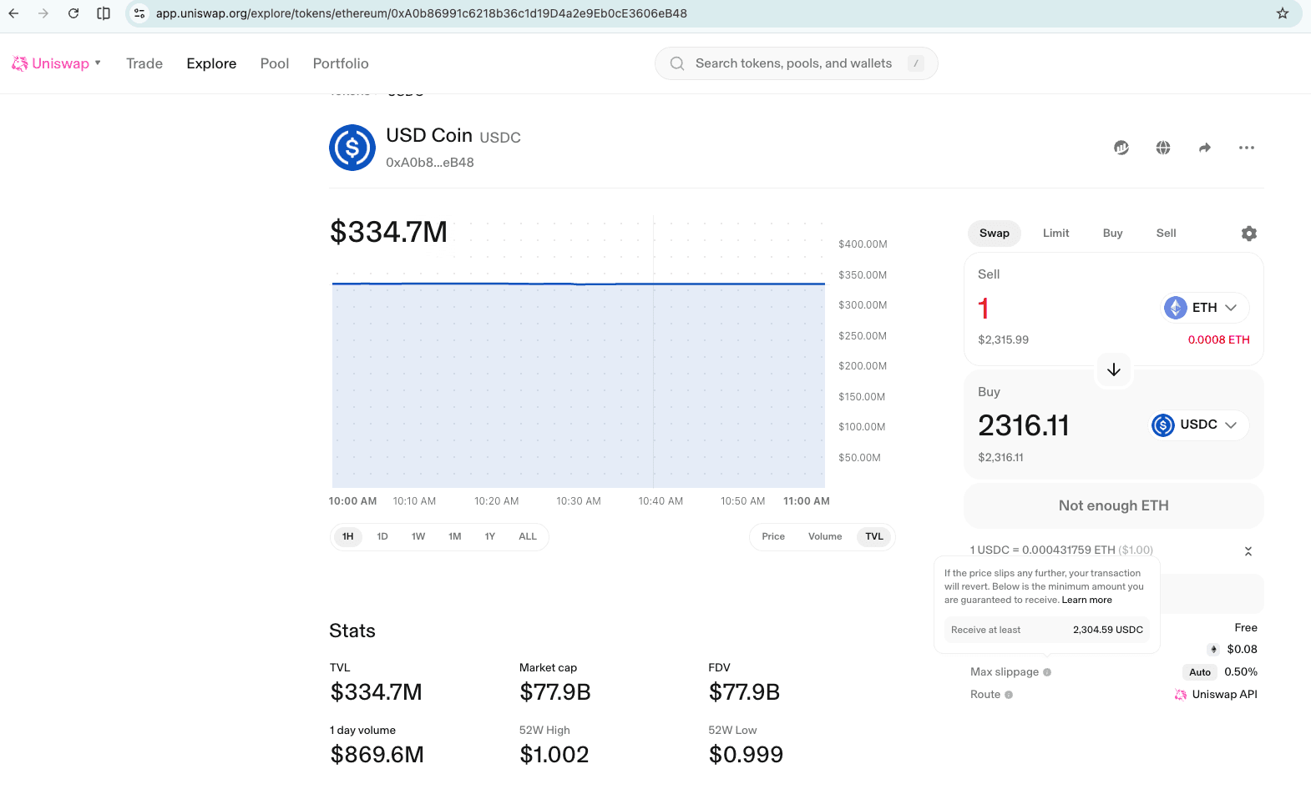Open the browser side panel icon
The height and width of the screenshot is (789, 1311).
(x=104, y=13)
